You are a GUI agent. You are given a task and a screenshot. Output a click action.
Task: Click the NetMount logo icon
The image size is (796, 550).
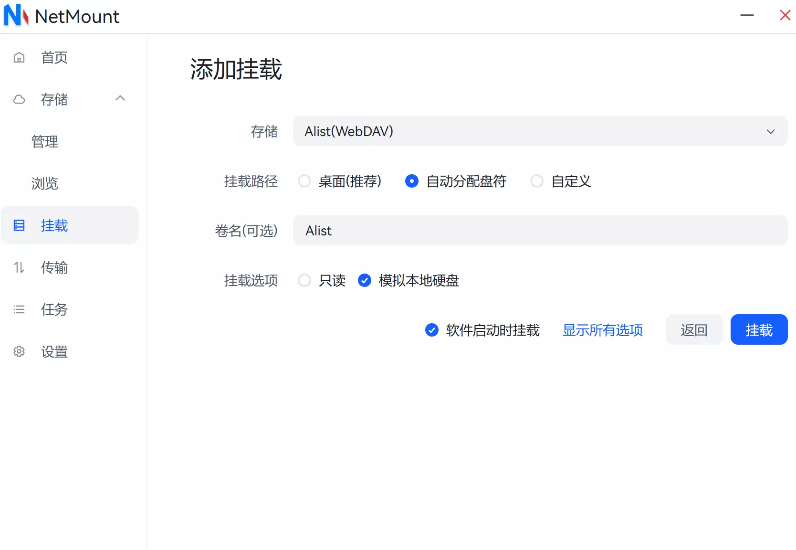point(16,15)
